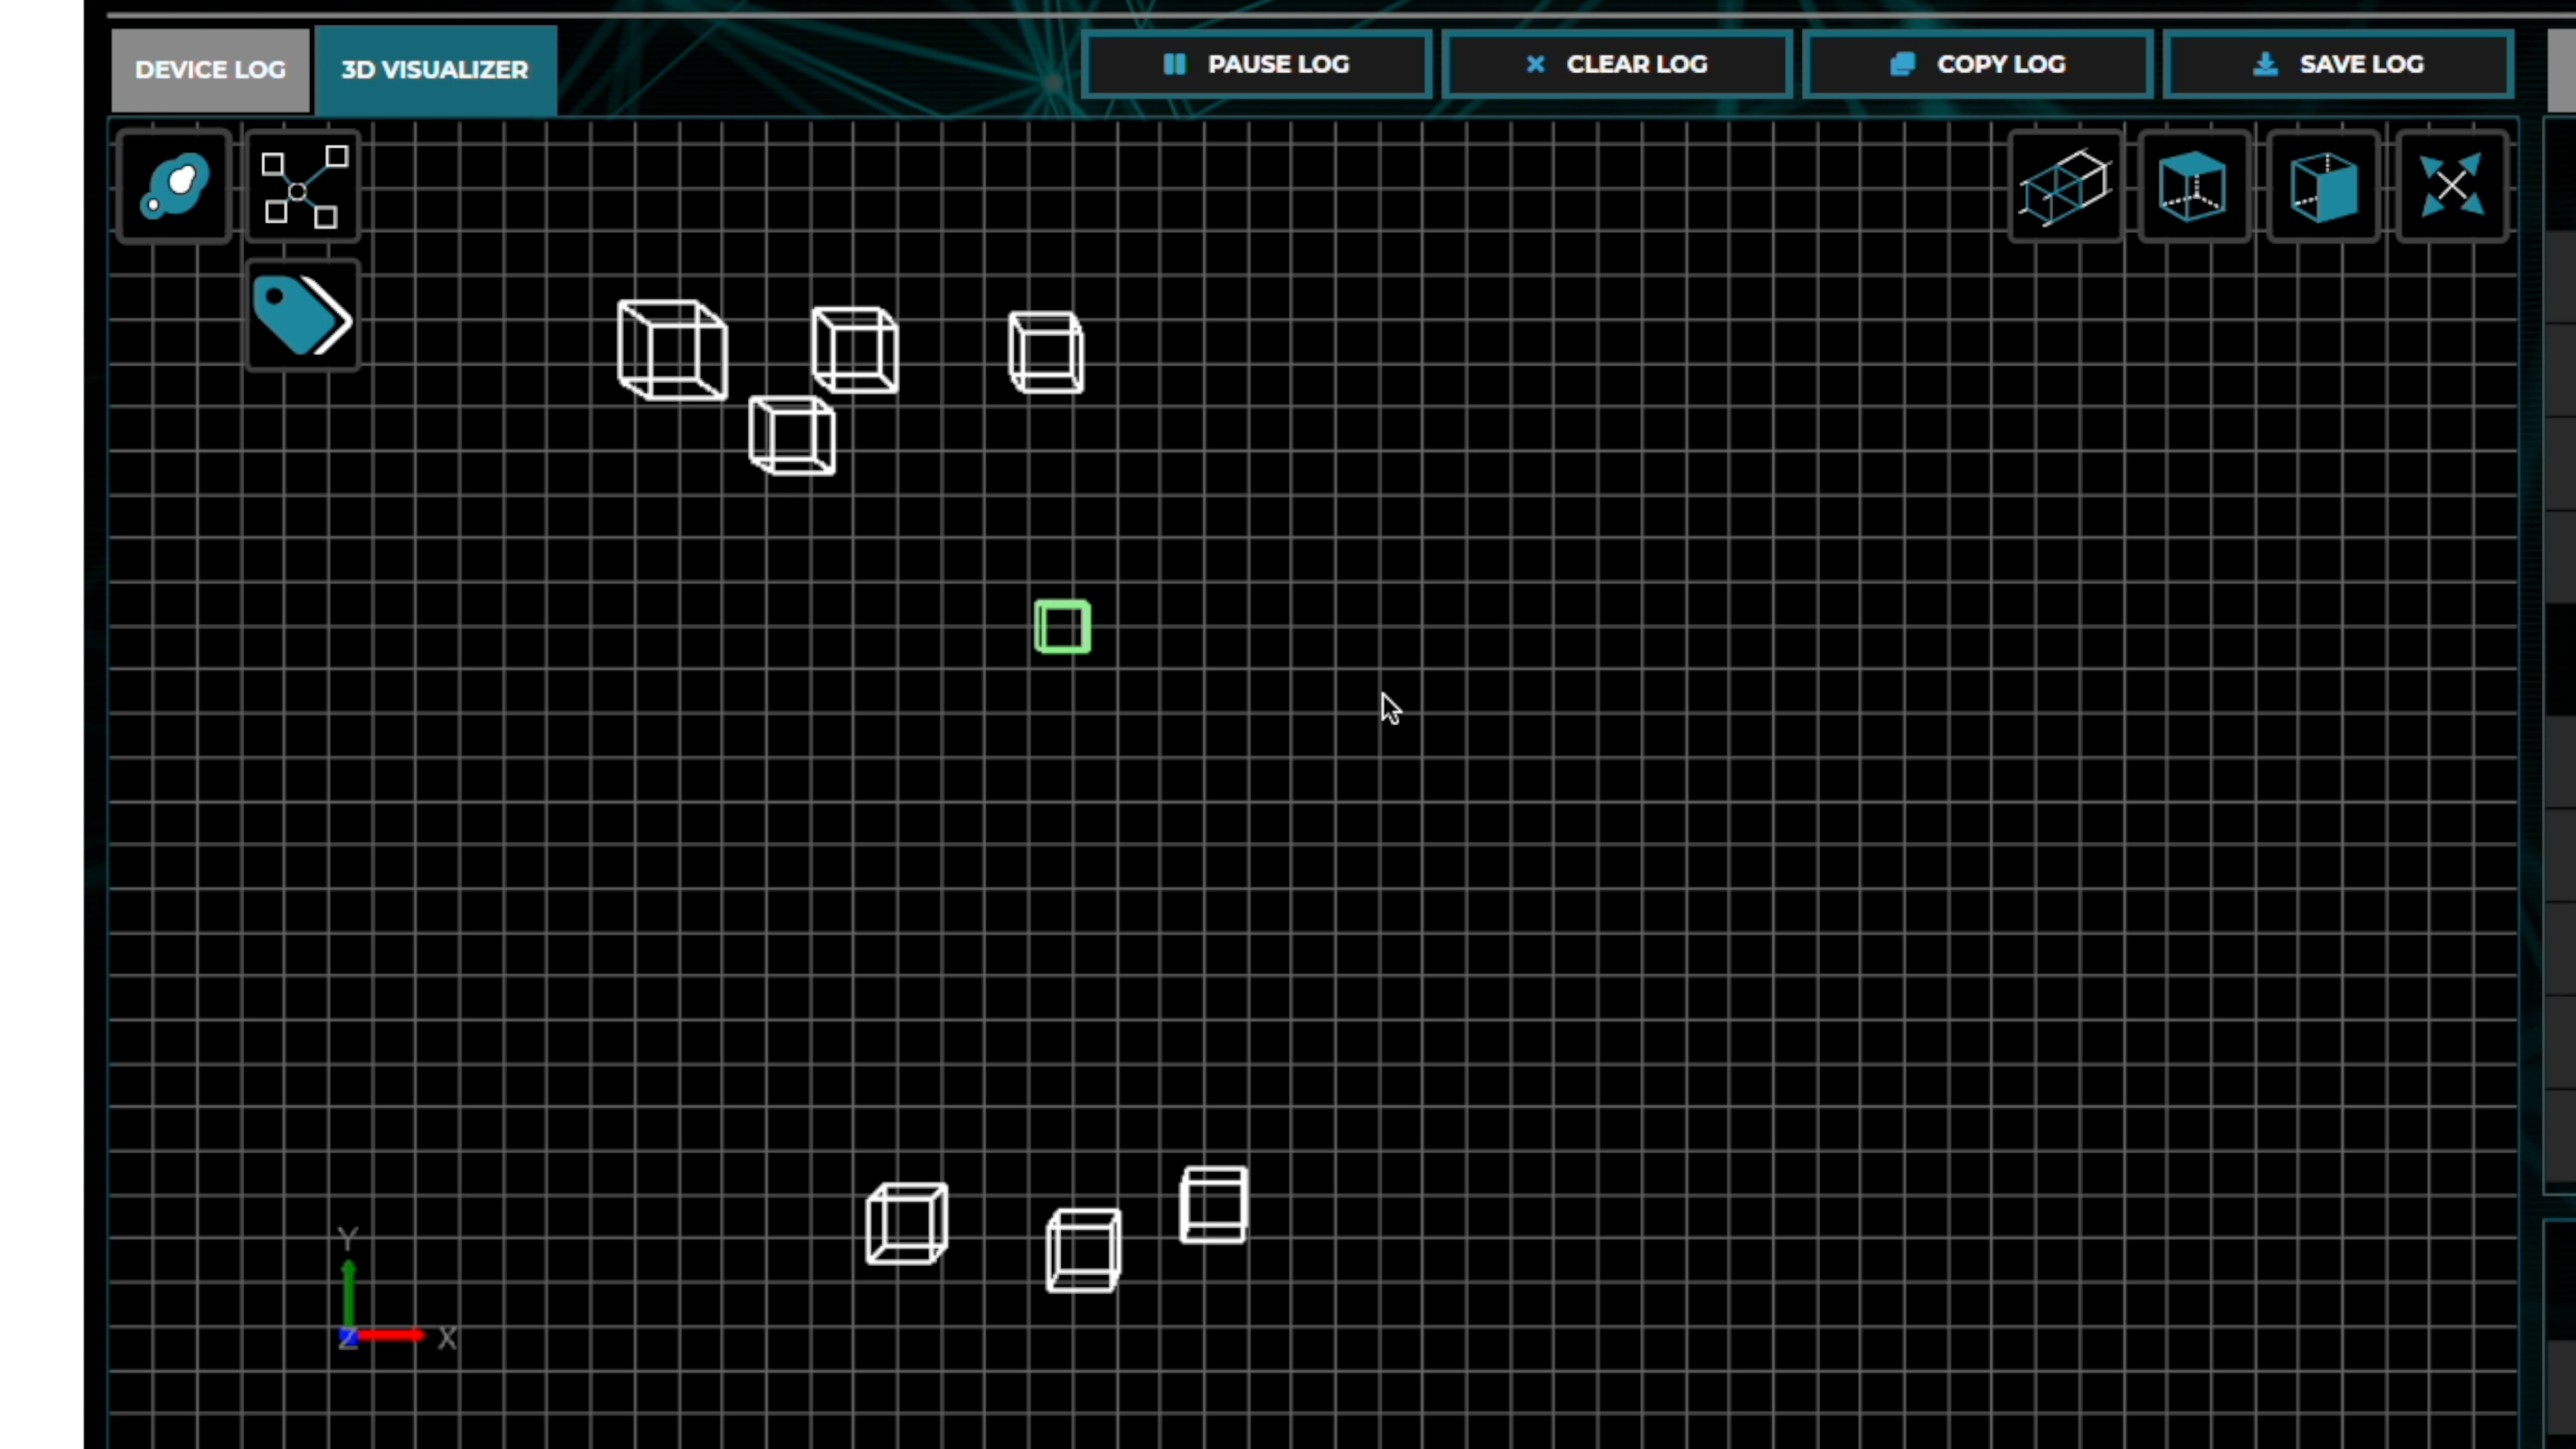Select the 3D Visualizer tab
Viewport: 2576px width, 1449px height.
tap(435, 69)
